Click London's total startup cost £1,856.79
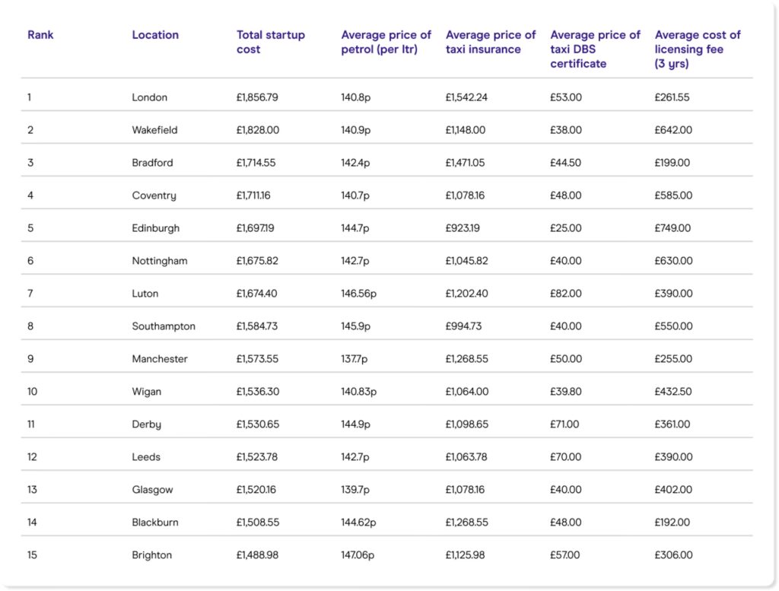 (x=258, y=97)
